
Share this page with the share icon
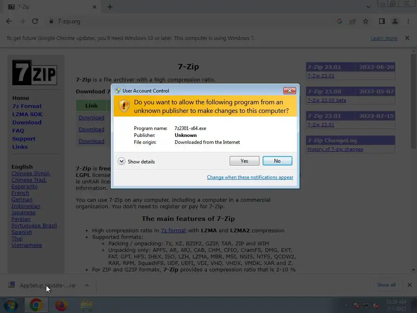(353, 21)
